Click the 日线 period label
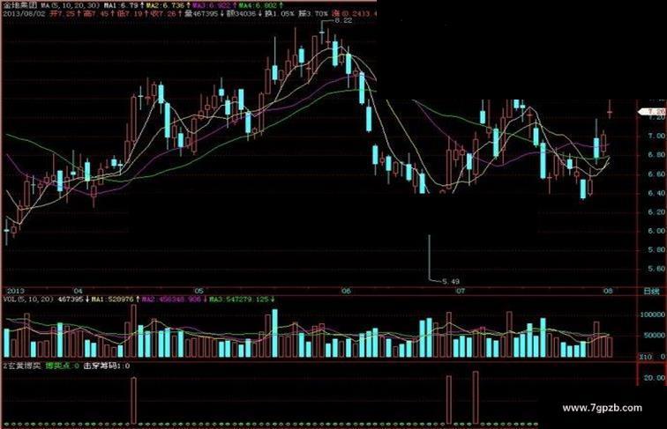Screen dimensions: 667x429 click(651, 292)
